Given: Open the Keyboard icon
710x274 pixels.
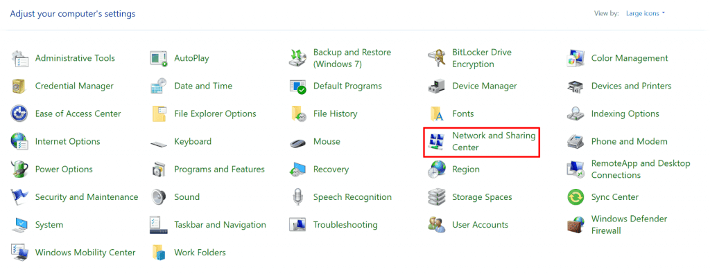Looking at the screenshot, I should [159, 144].
